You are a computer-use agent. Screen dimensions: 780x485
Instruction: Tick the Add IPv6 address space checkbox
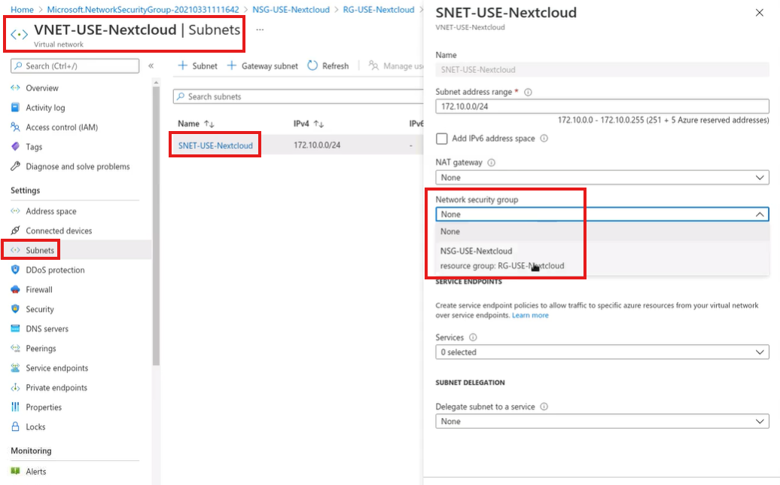[442, 139]
